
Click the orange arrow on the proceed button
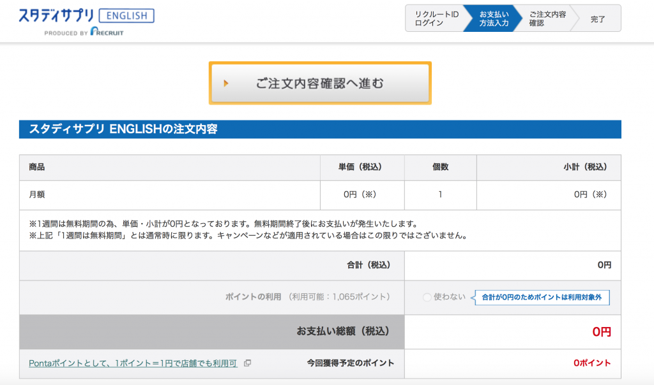tap(225, 84)
